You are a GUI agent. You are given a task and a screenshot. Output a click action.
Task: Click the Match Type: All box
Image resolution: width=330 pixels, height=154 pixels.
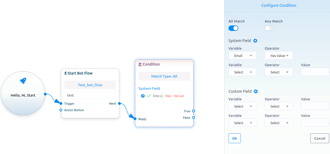(x=164, y=76)
